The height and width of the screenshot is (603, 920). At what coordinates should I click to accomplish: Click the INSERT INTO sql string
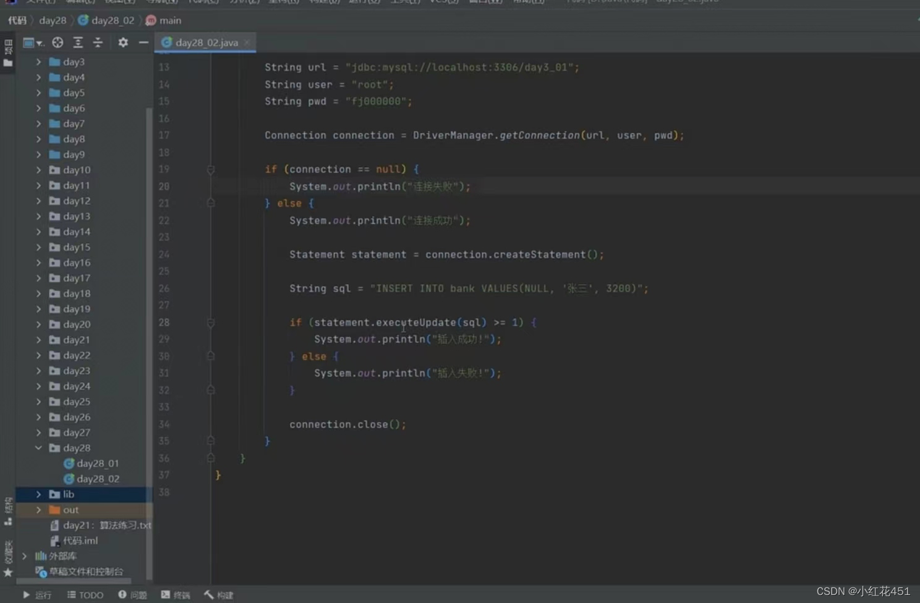click(x=506, y=289)
